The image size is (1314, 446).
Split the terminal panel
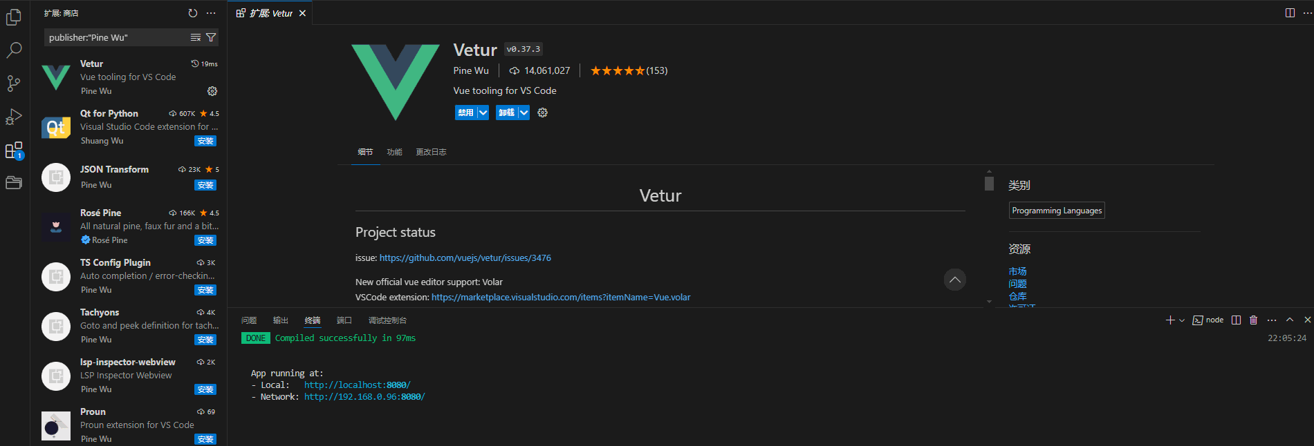(1236, 320)
